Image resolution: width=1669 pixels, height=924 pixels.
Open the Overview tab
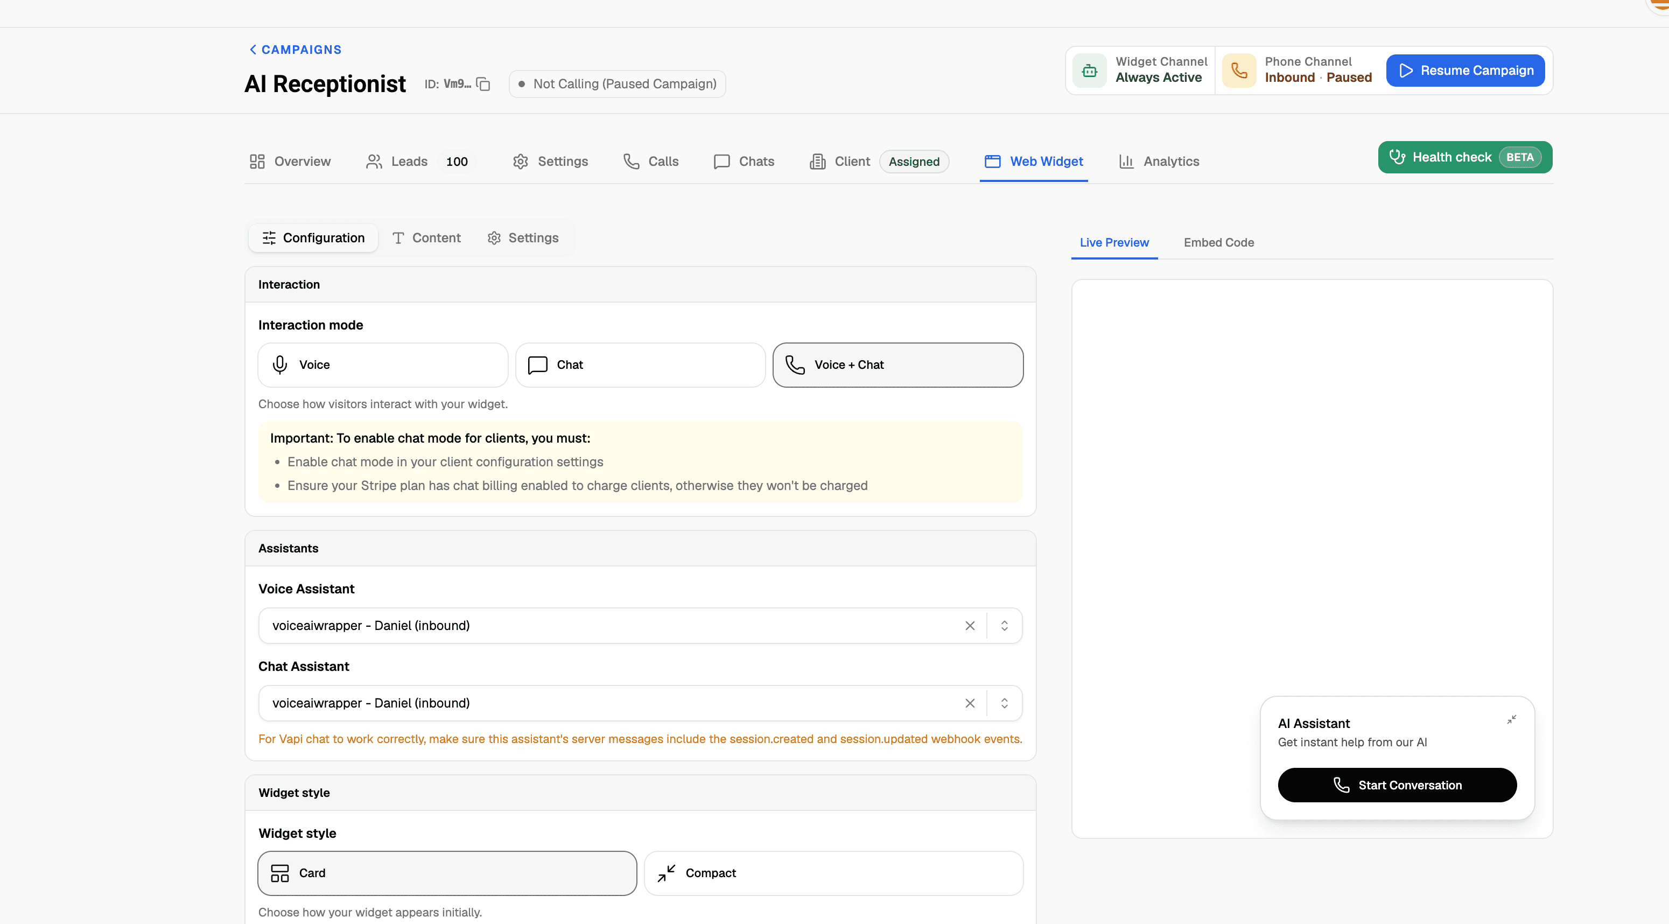[290, 162]
